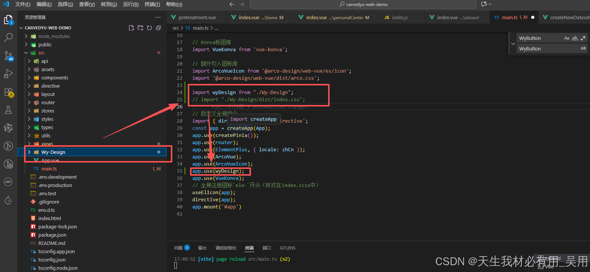
Task: Switch to the pretreatment.vue tab
Action: coord(197,17)
